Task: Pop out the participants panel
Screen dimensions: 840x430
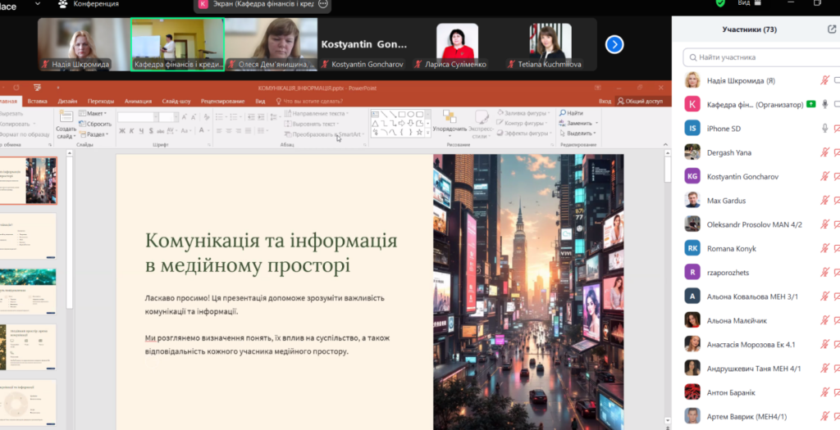Action: pyautogui.click(x=832, y=29)
